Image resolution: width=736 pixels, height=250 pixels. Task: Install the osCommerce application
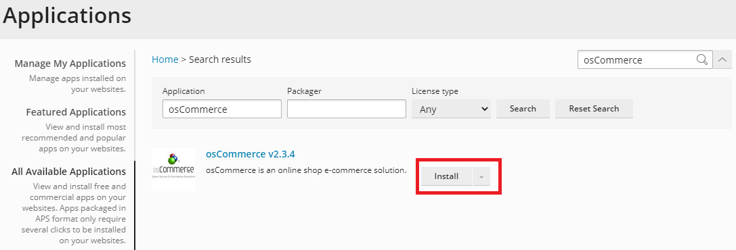(446, 176)
